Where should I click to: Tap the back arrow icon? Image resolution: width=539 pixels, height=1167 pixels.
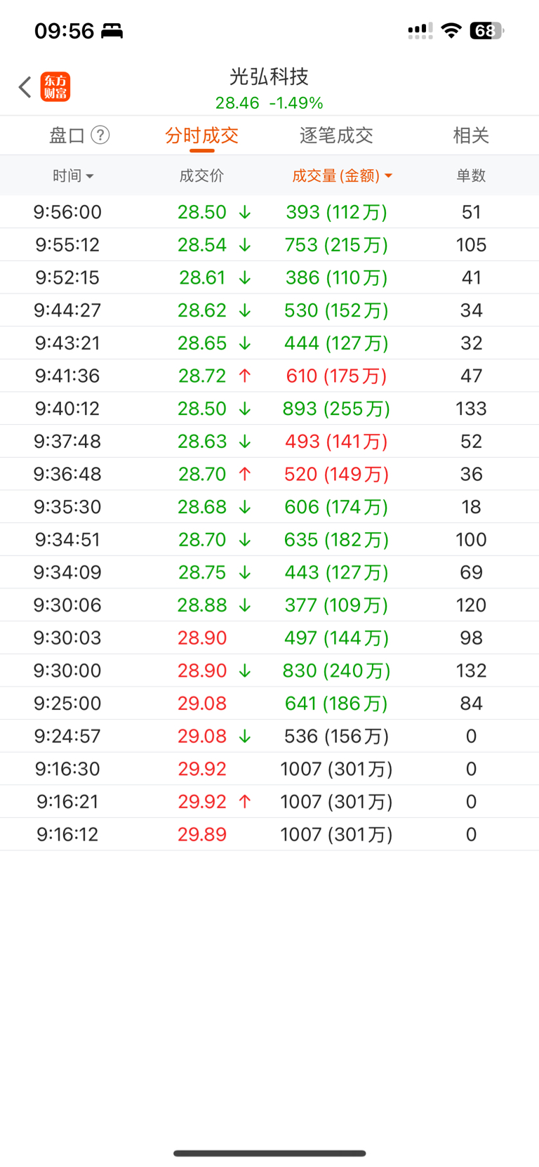point(25,87)
